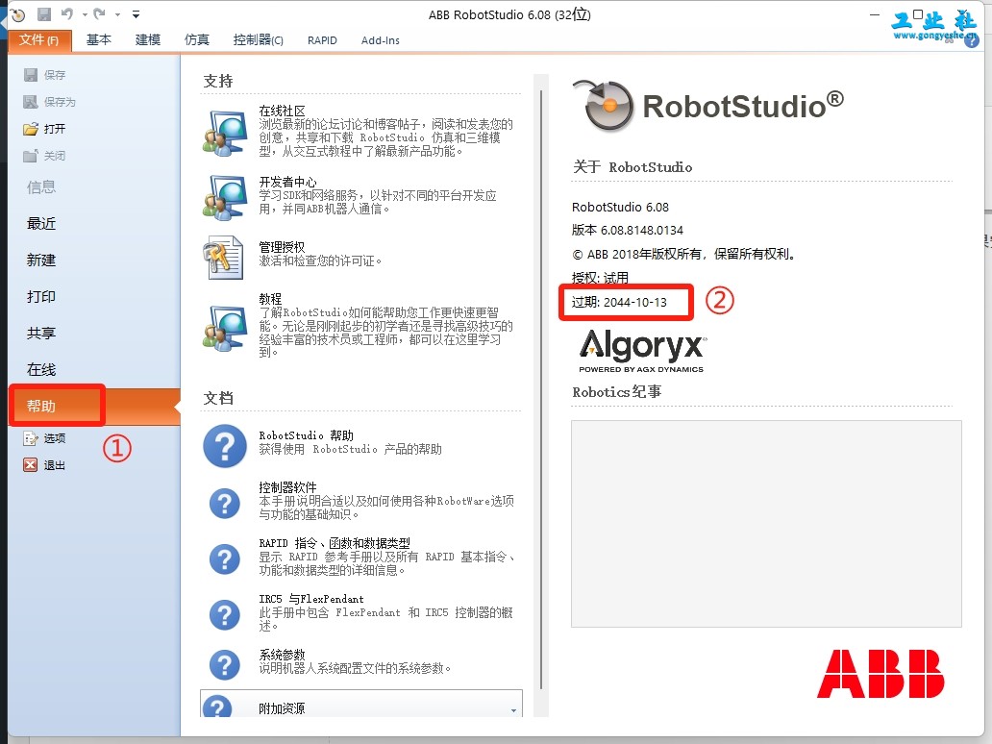Open the 开发者中心 link title
The height and width of the screenshot is (744, 992).
point(287,182)
